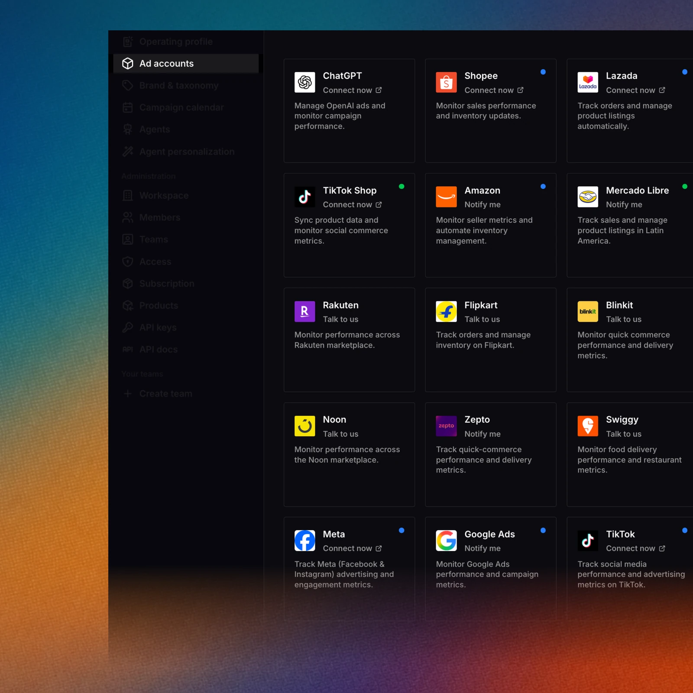Click Notify me for Amazon
Viewport: 693px width, 693px height.
pyautogui.click(x=483, y=204)
